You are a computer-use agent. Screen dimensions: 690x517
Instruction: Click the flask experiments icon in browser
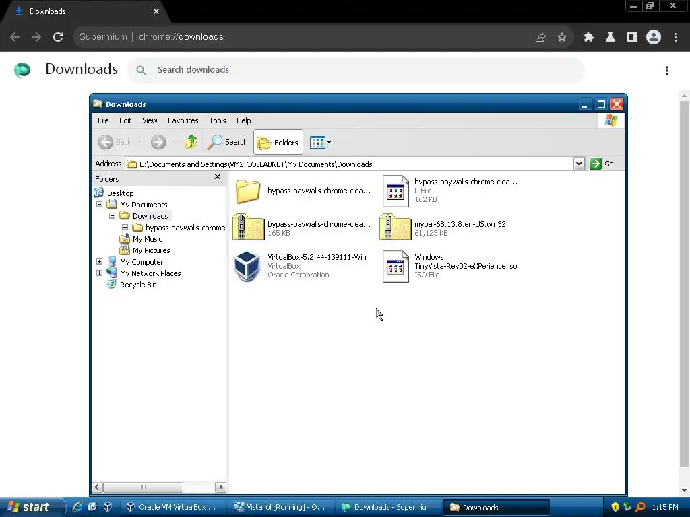pos(610,38)
